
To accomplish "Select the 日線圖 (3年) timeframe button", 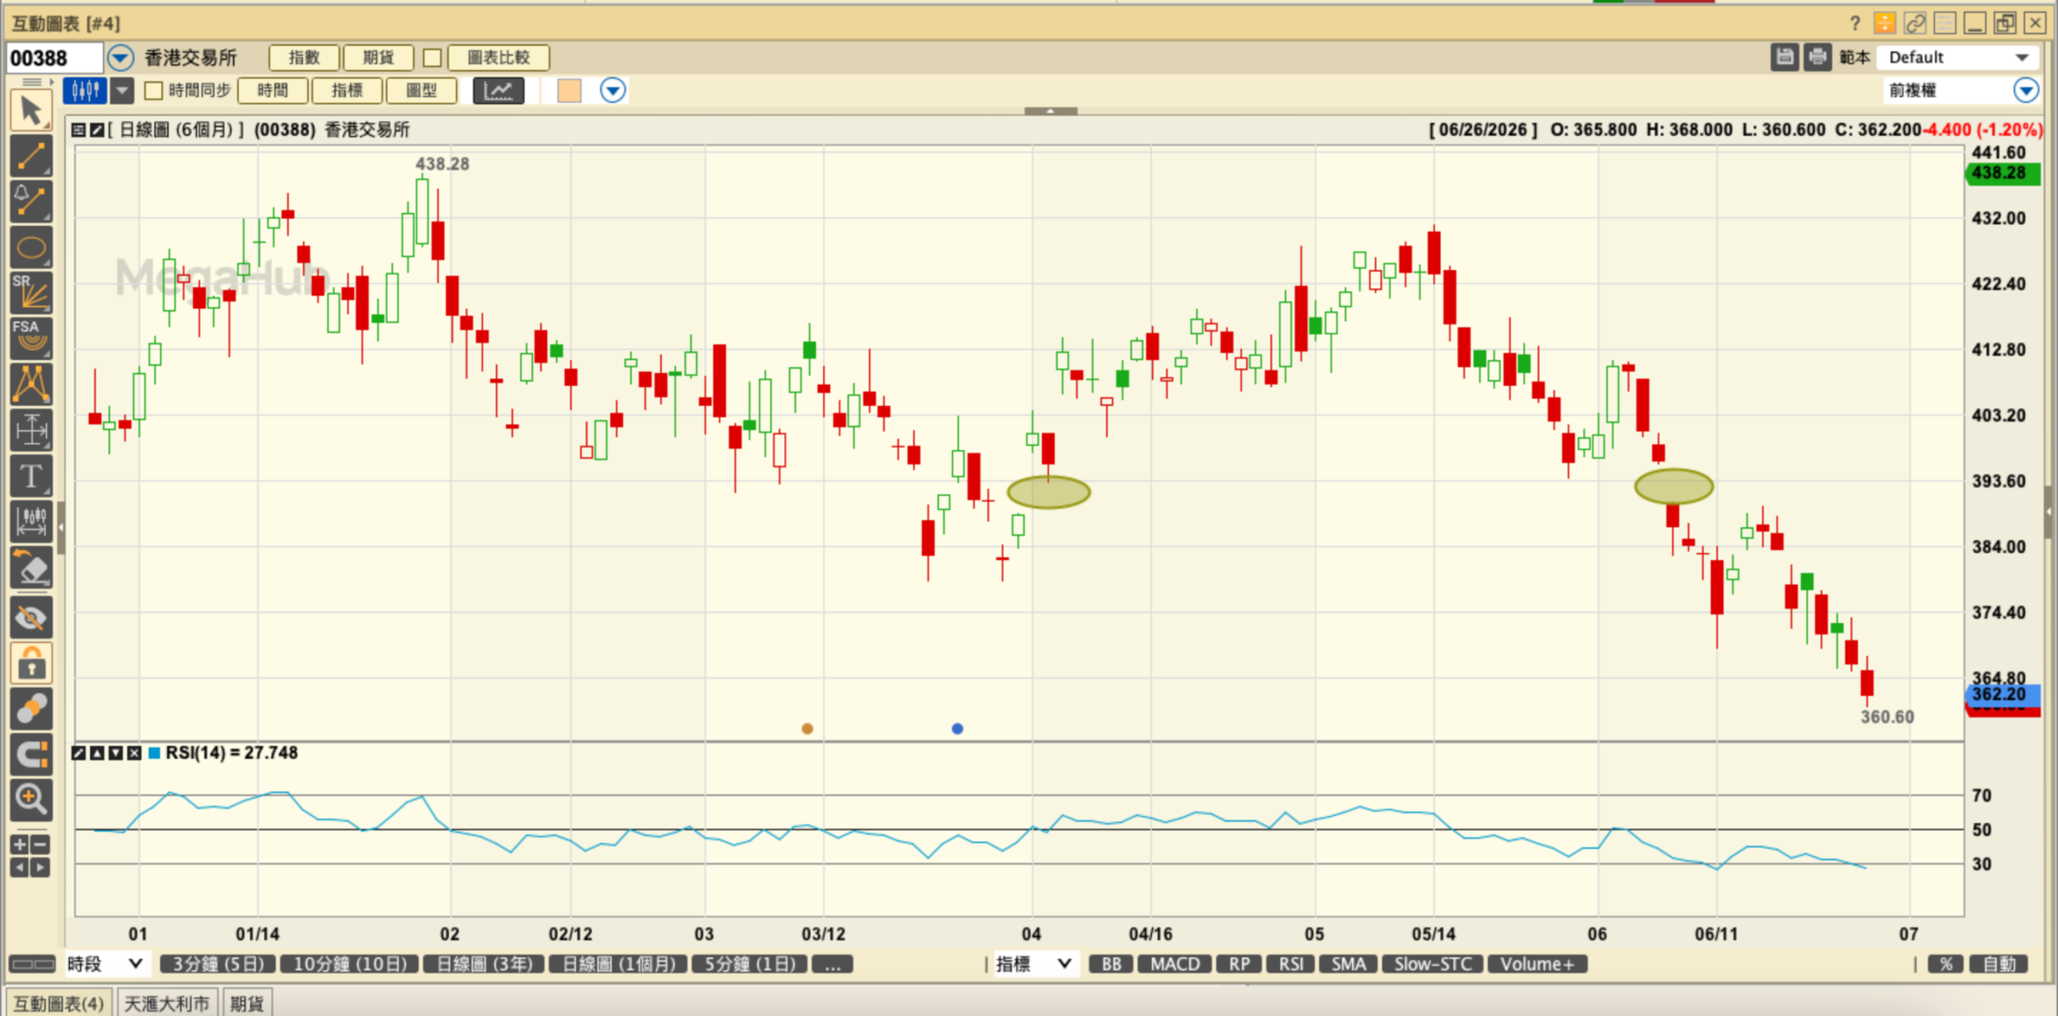I will coord(484,964).
